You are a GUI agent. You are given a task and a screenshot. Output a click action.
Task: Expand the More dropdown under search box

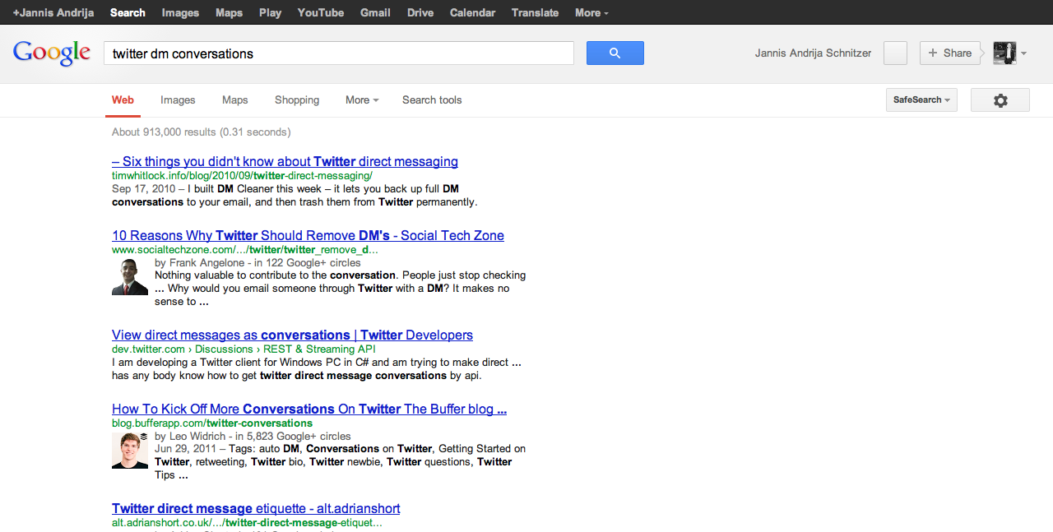[362, 100]
